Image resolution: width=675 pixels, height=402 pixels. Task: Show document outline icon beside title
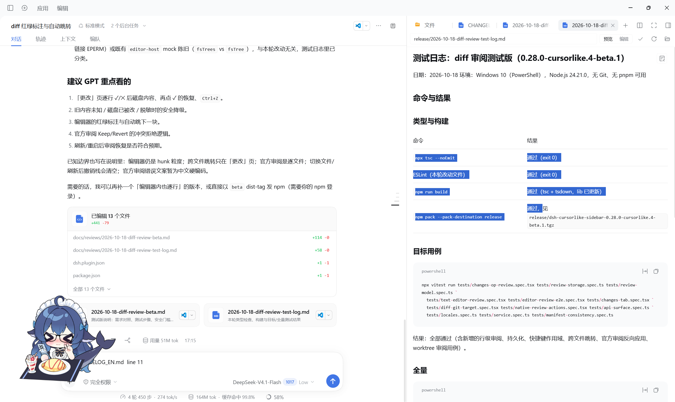click(x=662, y=58)
